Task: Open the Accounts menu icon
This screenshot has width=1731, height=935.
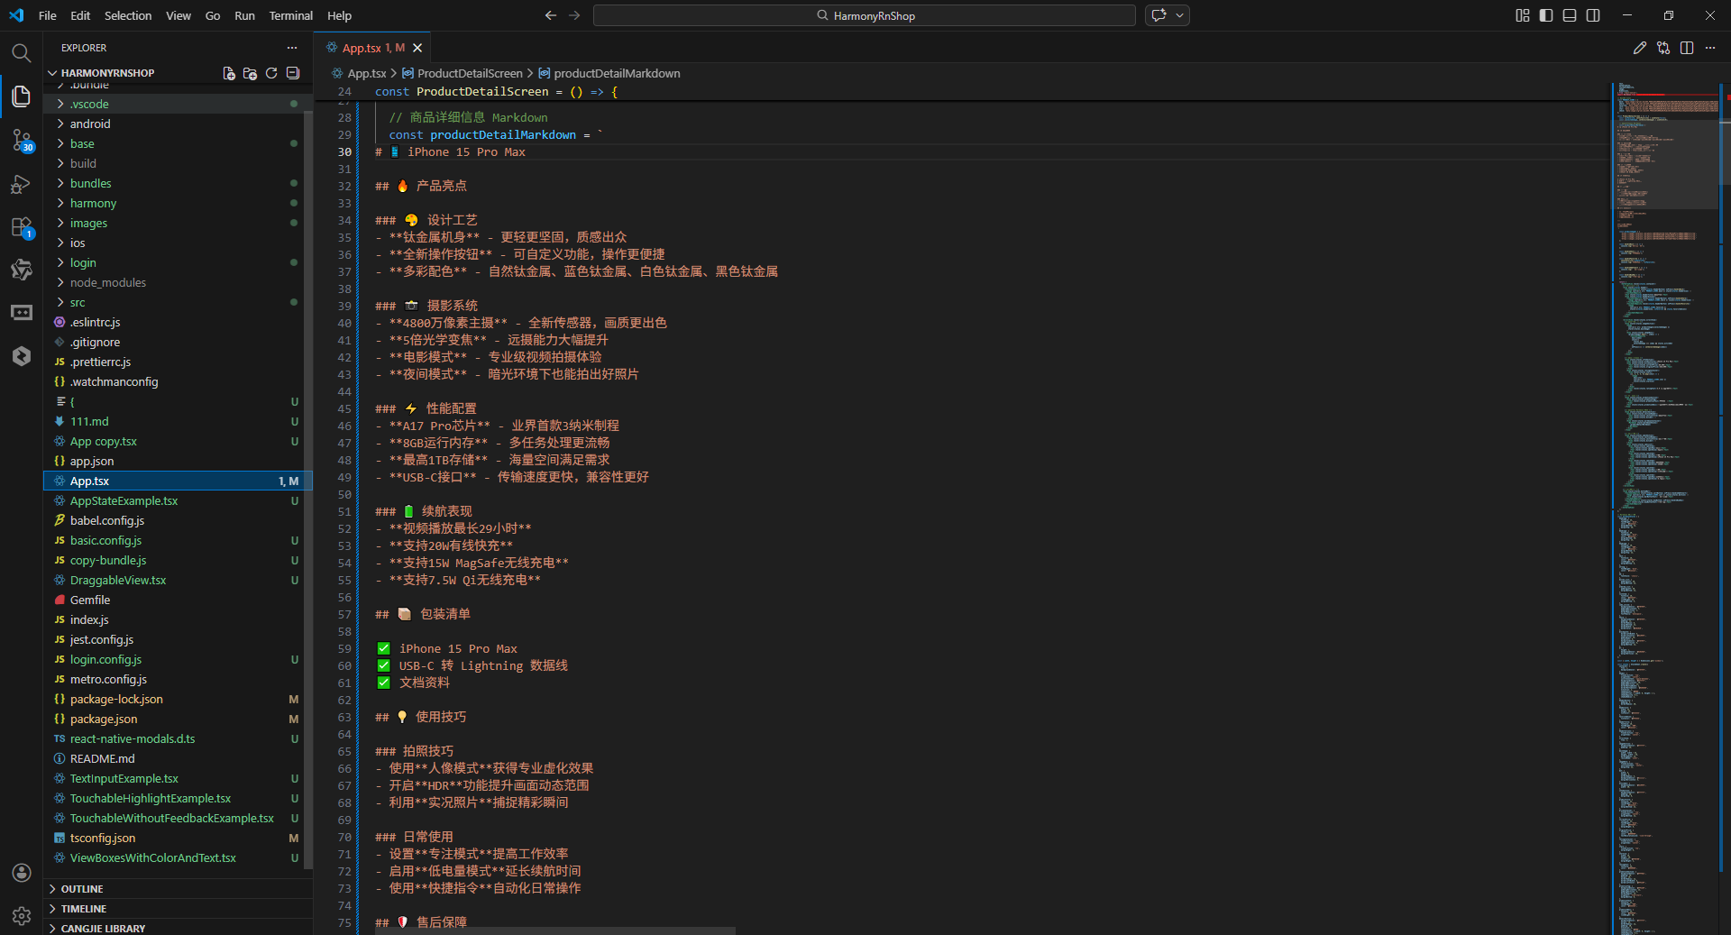Action: (22, 873)
